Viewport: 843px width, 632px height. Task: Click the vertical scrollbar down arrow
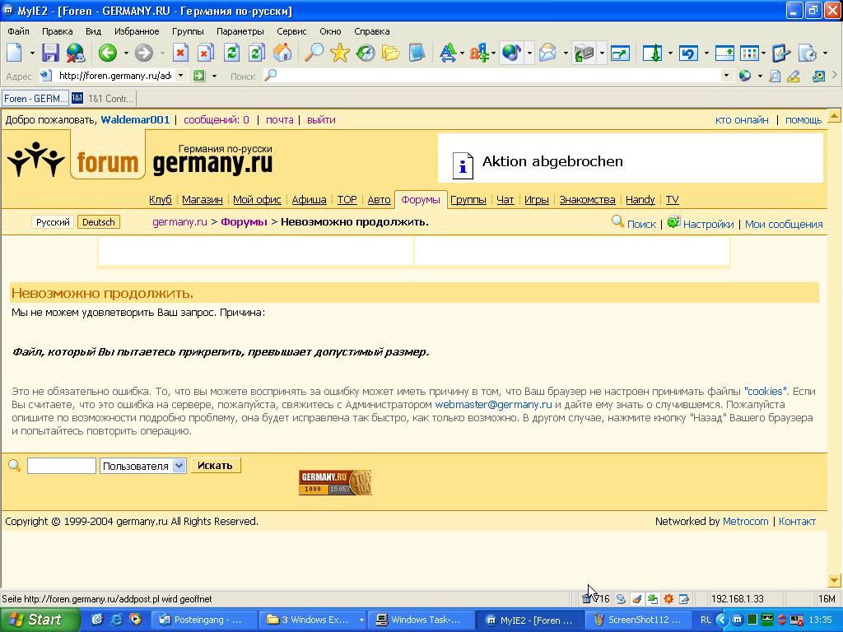coord(835,580)
